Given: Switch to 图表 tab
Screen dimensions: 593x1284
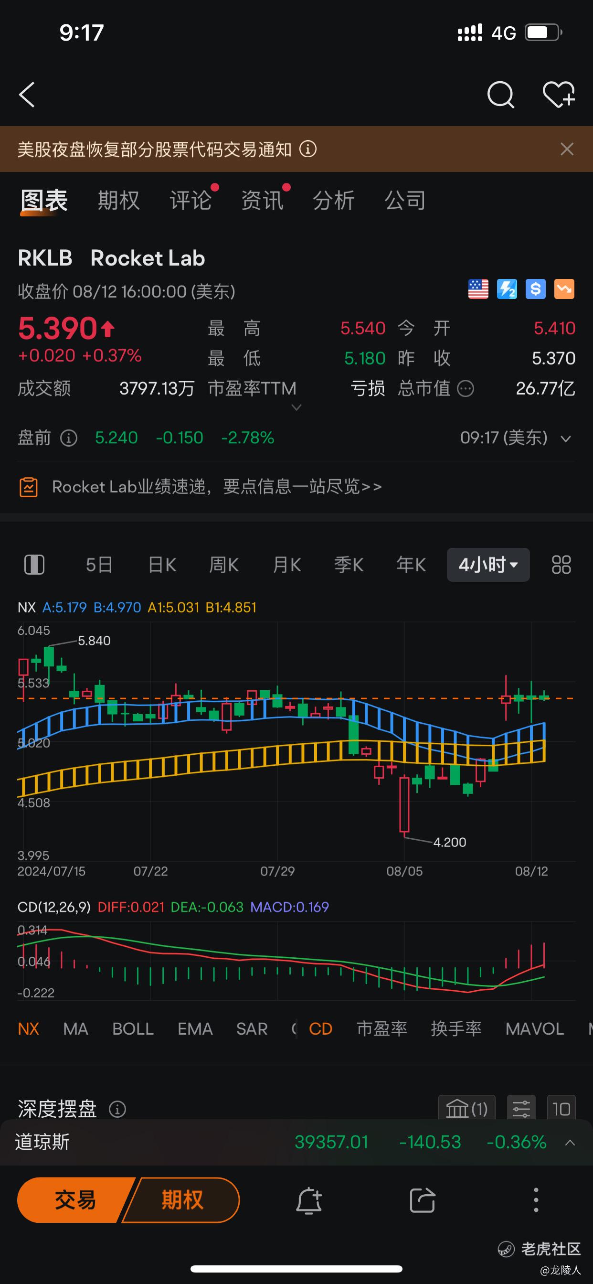Looking at the screenshot, I should [x=44, y=201].
